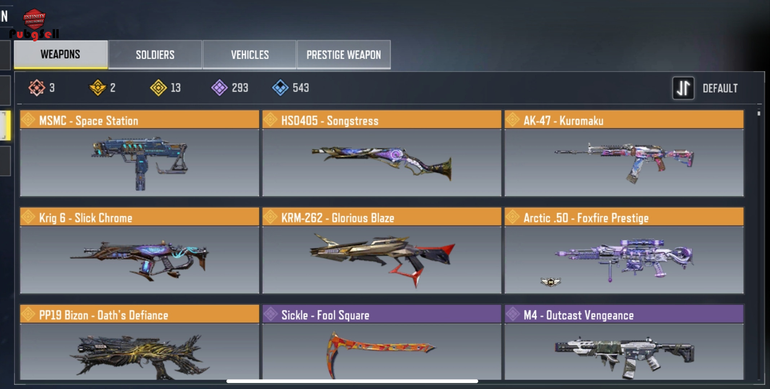Viewport: 770px width, 389px height.
Task: Select the MSMC - Space Station weapon
Action: point(140,153)
